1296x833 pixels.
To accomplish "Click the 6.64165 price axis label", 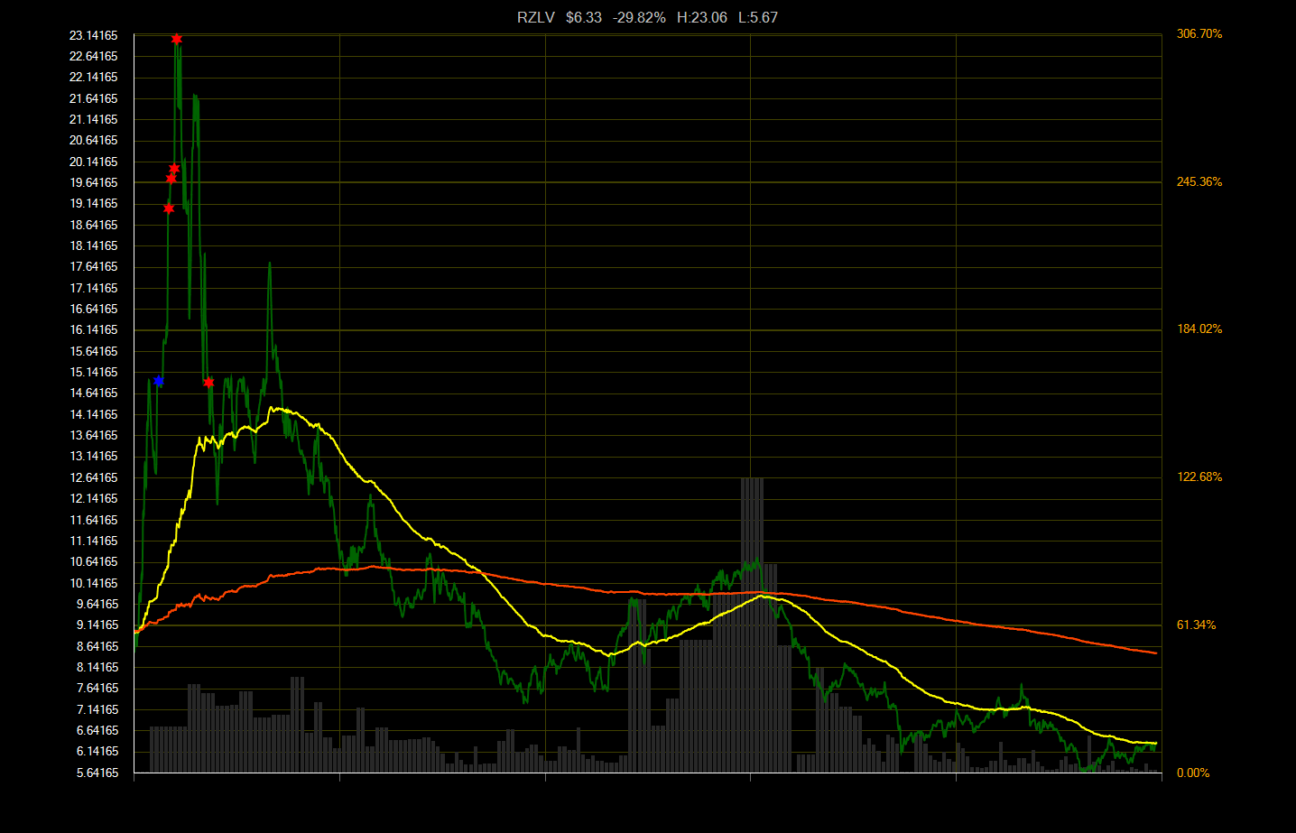I will click(97, 730).
